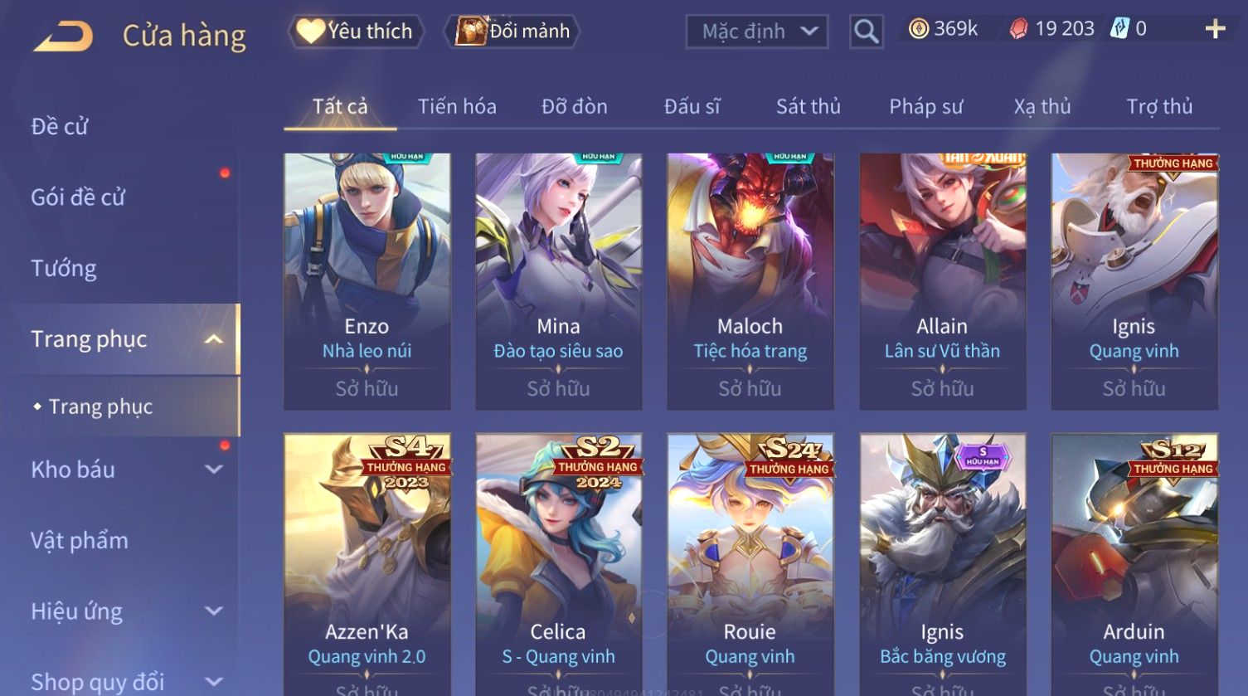
Task: Select the Sát thủ category tab
Action: coord(809,106)
